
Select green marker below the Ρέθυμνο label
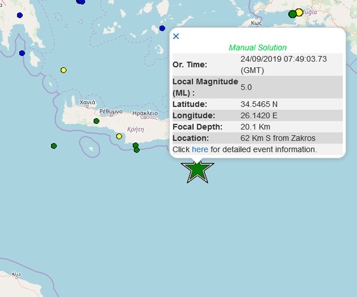[96, 121]
